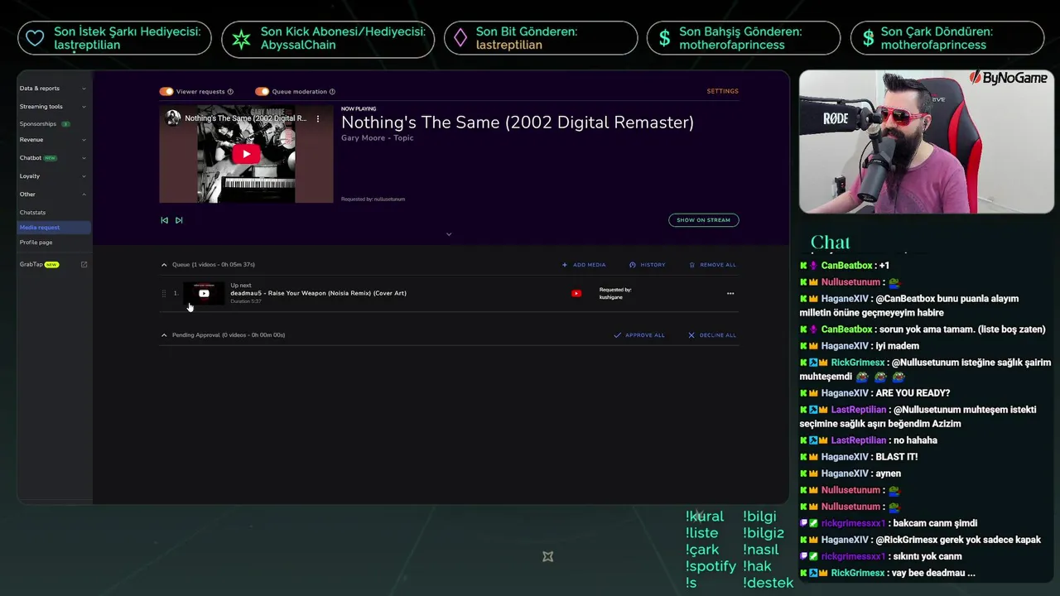
Task: Expand Streaming tools menu
Action: [53, 107]
